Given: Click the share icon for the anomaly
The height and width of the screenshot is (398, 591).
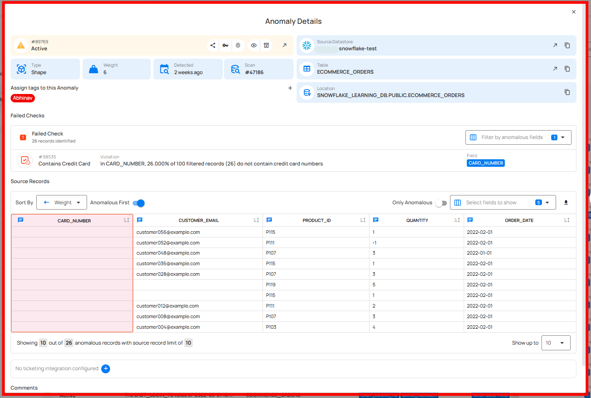Looking at the screenshot, I should [x=213, y=45].
